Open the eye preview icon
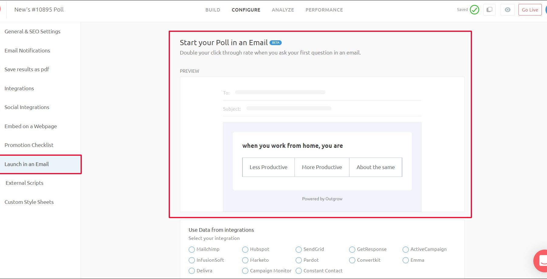 click(x=507, y=10)
